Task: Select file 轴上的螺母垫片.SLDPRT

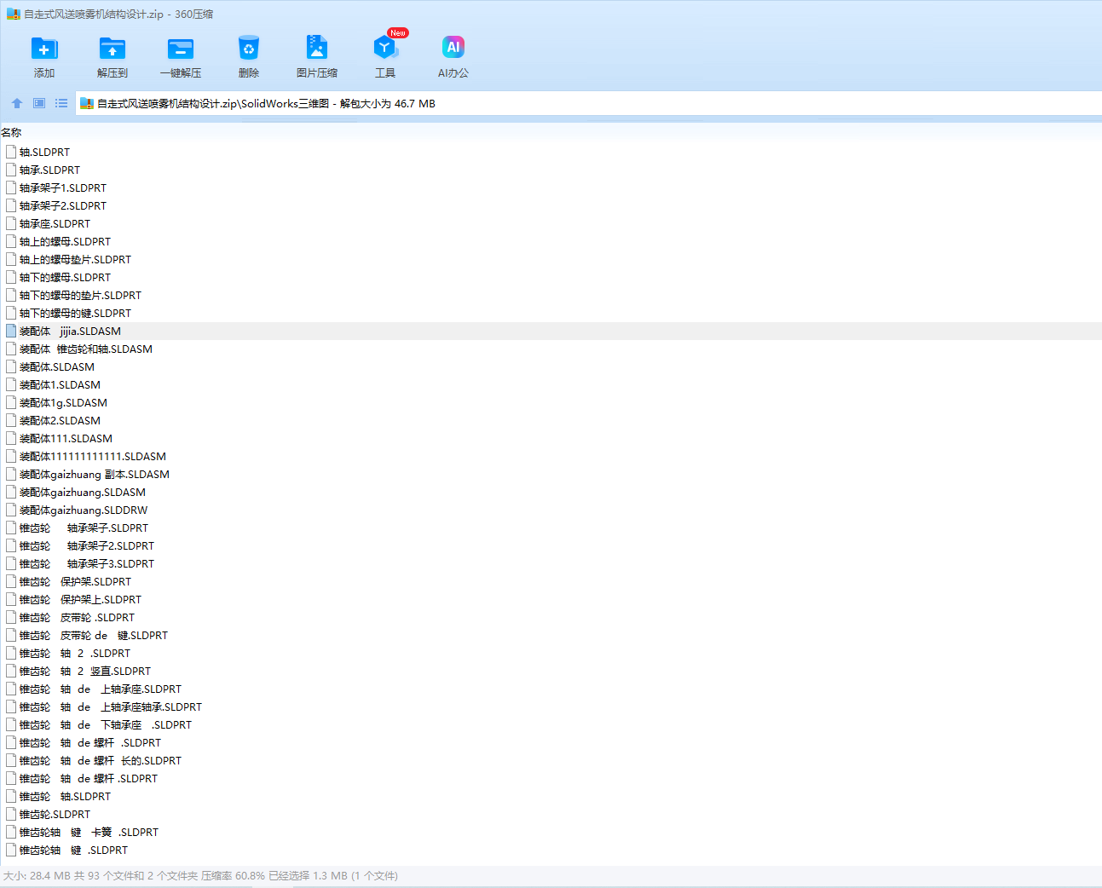Action: click(75, 259)
